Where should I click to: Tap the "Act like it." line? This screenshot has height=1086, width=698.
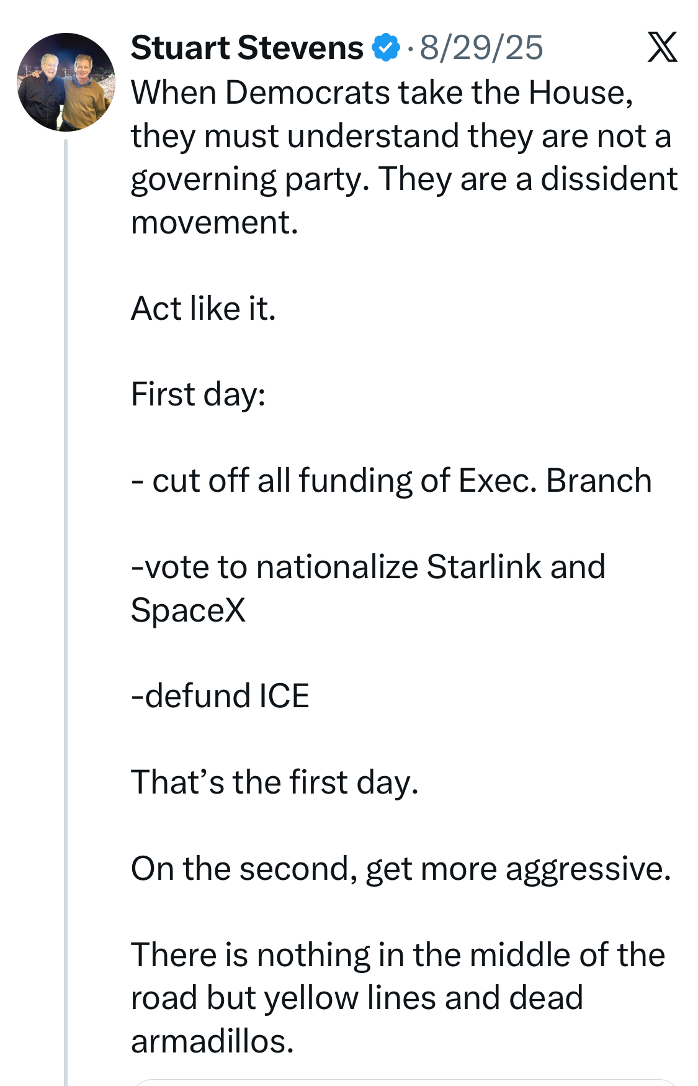pyautogui.click(x=204, y=309)
